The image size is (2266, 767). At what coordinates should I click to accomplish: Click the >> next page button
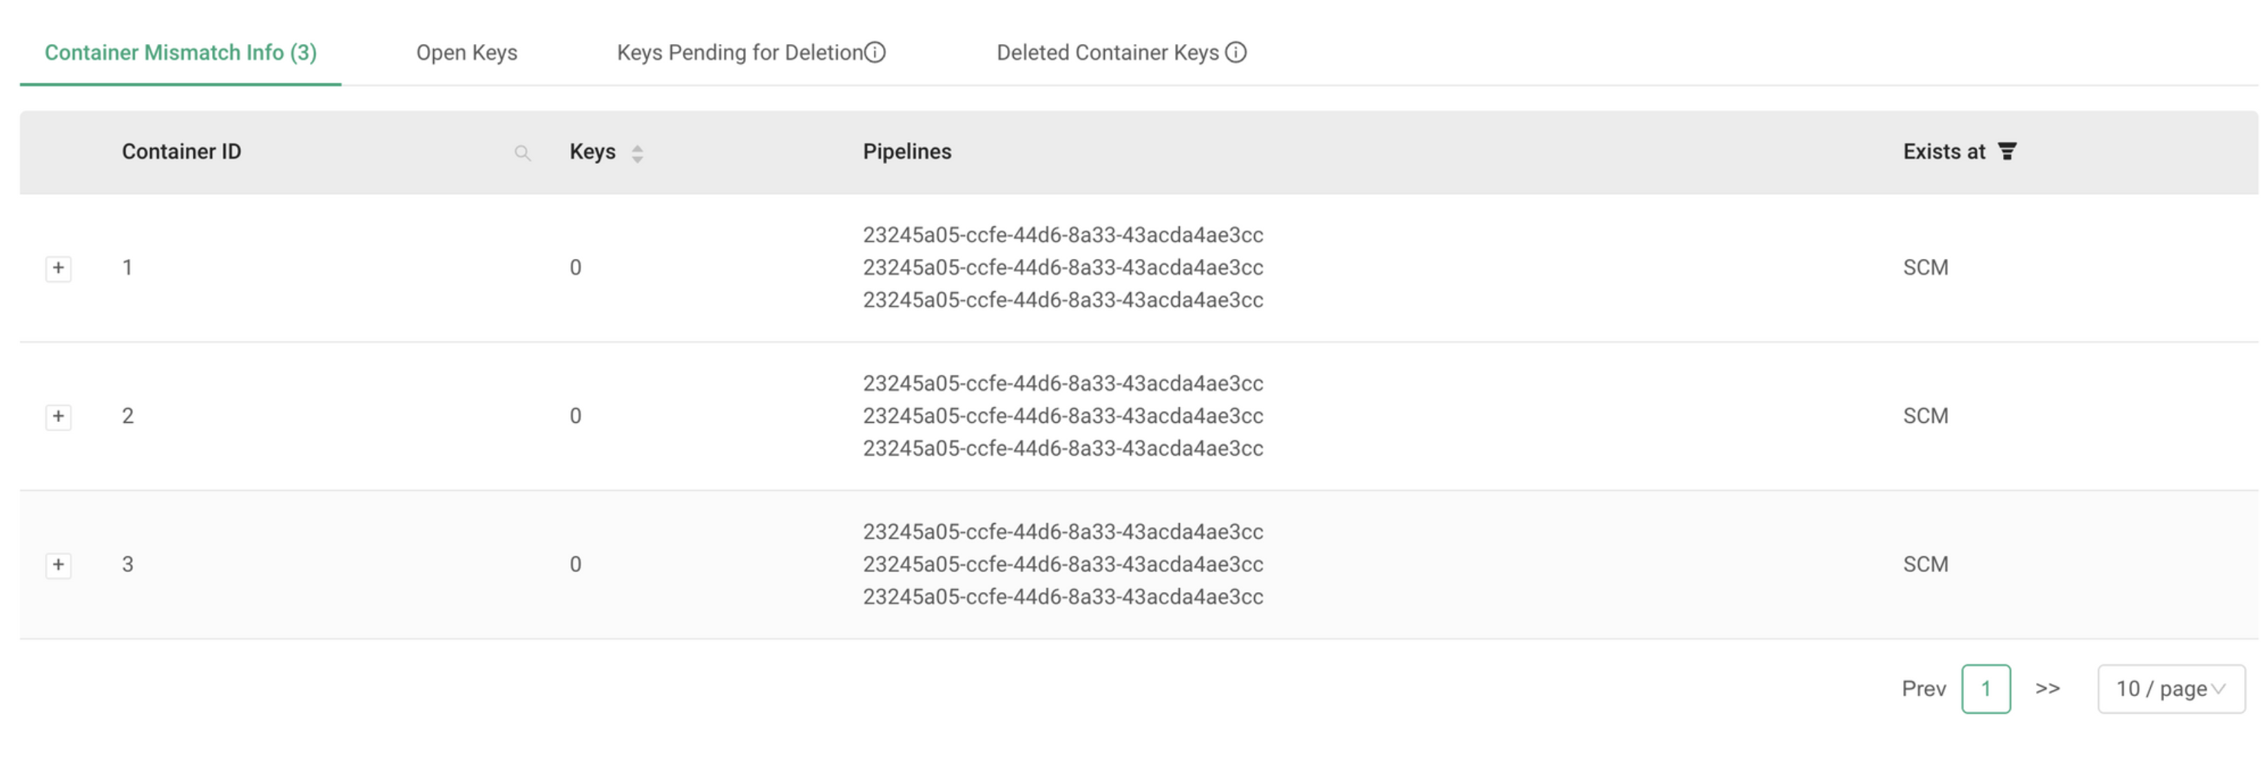coord(2047,689)
